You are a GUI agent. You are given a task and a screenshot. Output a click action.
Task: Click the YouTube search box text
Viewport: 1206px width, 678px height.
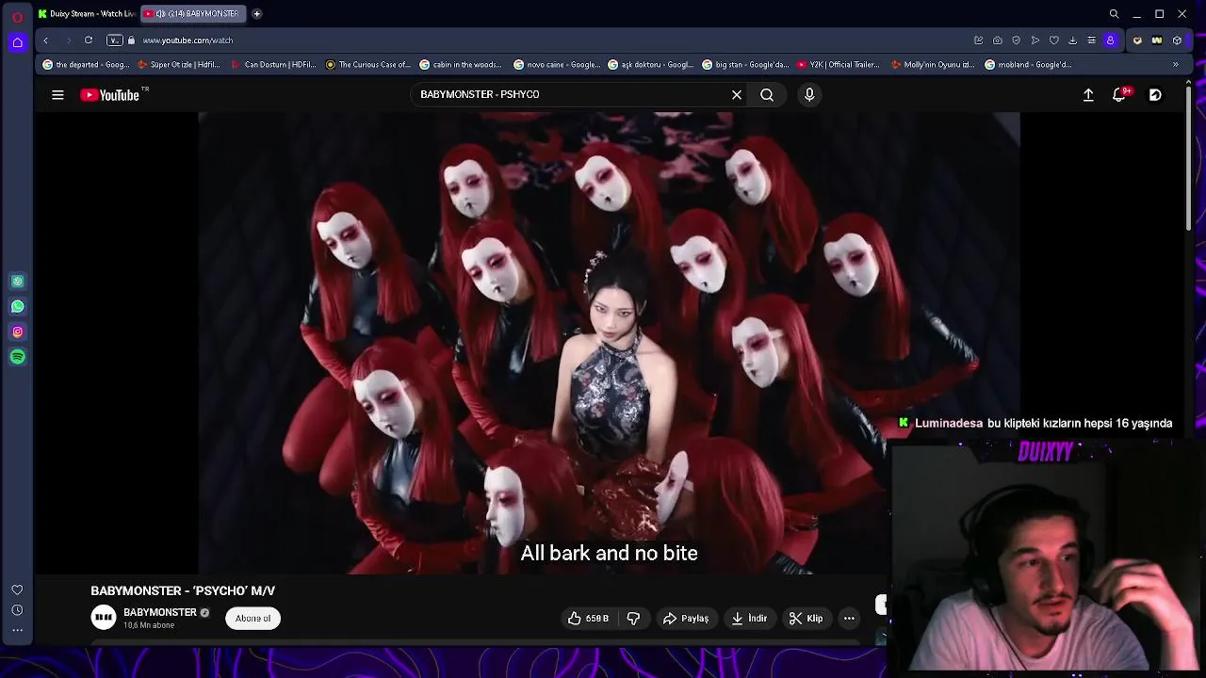pyautogui.click(x=480, y=94)
